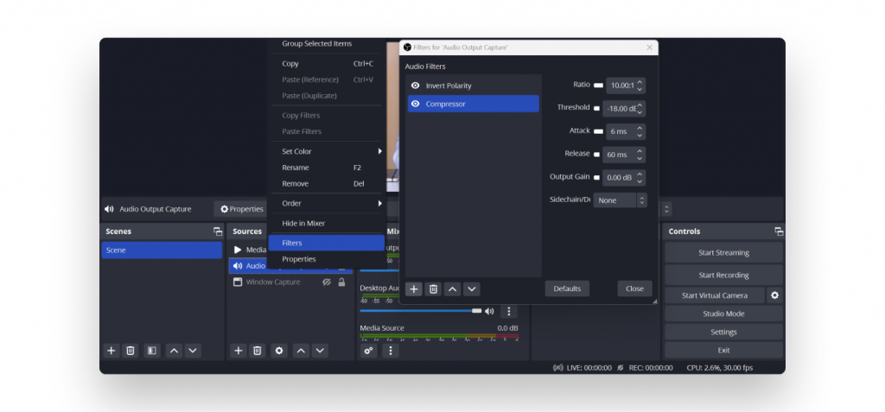Select the Invert Polarity filter row
This screenshot has width=885, height=412.
473,86
